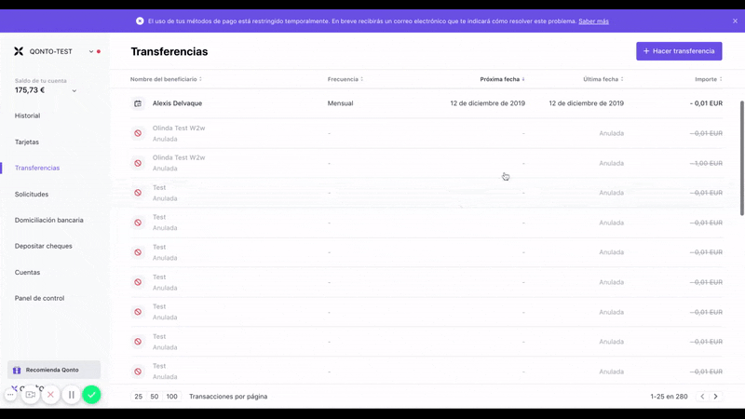Open Solicitudes in the sidebar
Screen dimensions: 745x419
pos(32,195)
